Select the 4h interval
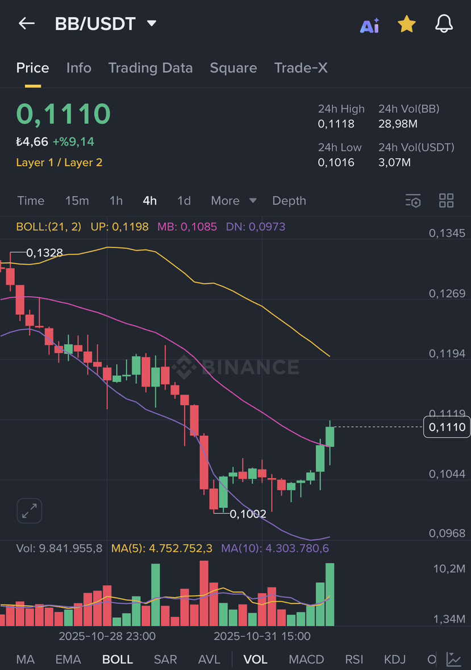Viewport: 471px width, 670px height. pos(150,201)
